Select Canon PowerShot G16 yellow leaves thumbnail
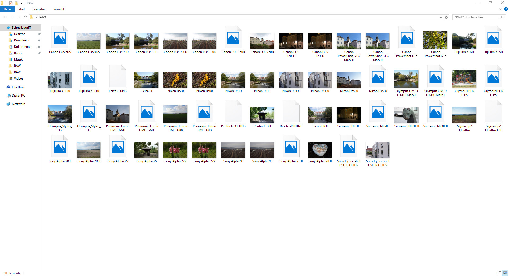This screenshot has height=276, width=509. pos(436,40)
